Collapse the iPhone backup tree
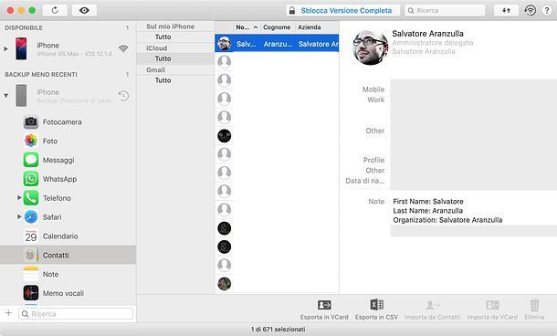Screen dimensions: 557x336 (x=5, y=95)
